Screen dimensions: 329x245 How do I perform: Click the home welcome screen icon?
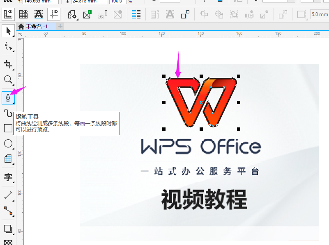[x=21, y=26]
